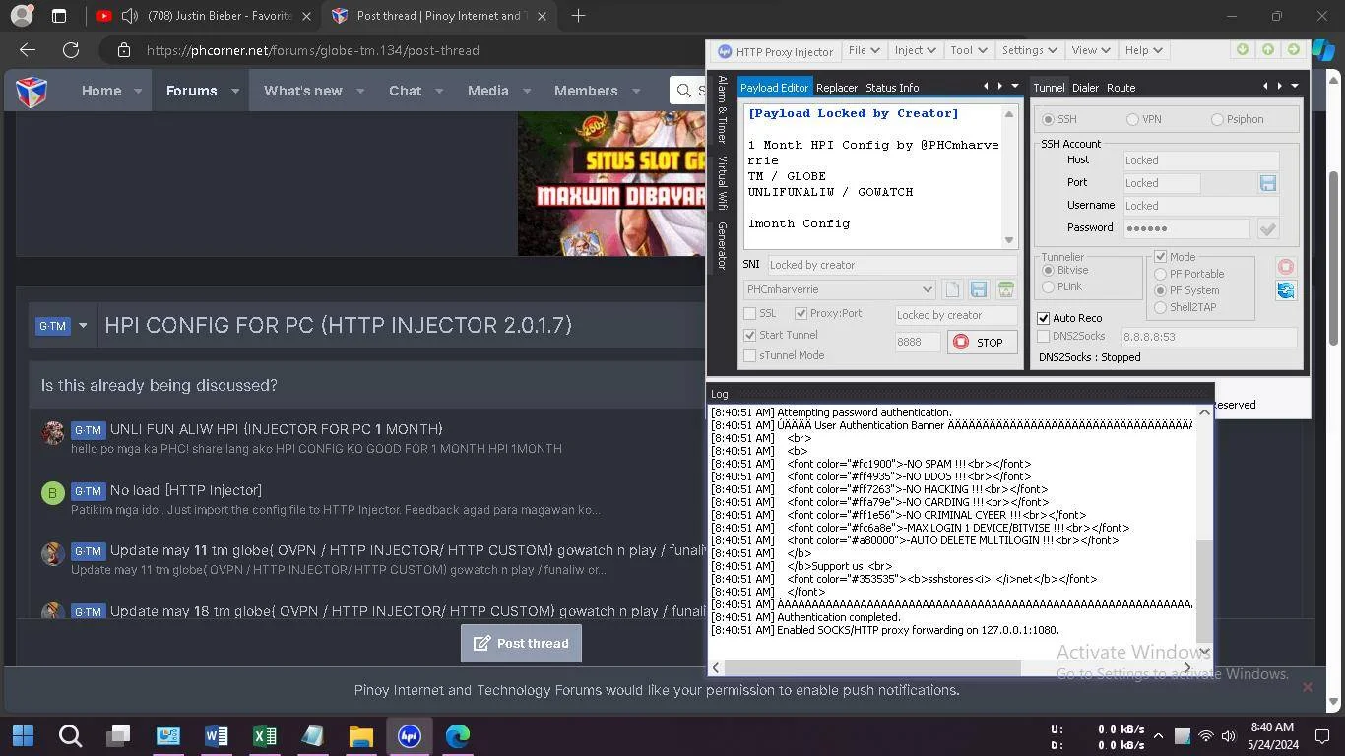Select the VPN tunnel radio button

[x=1132, y=119]
